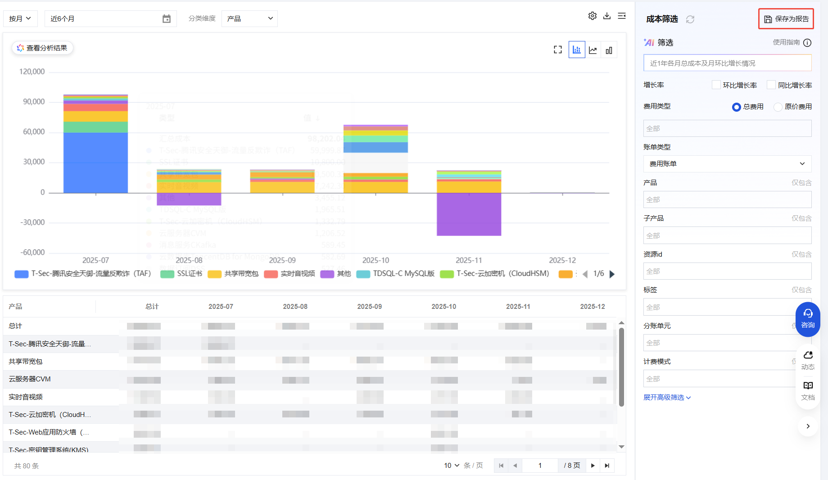Enable the 同比增长率 checkbox
This screenshot has width=828, height=480.
click(771, 85)
